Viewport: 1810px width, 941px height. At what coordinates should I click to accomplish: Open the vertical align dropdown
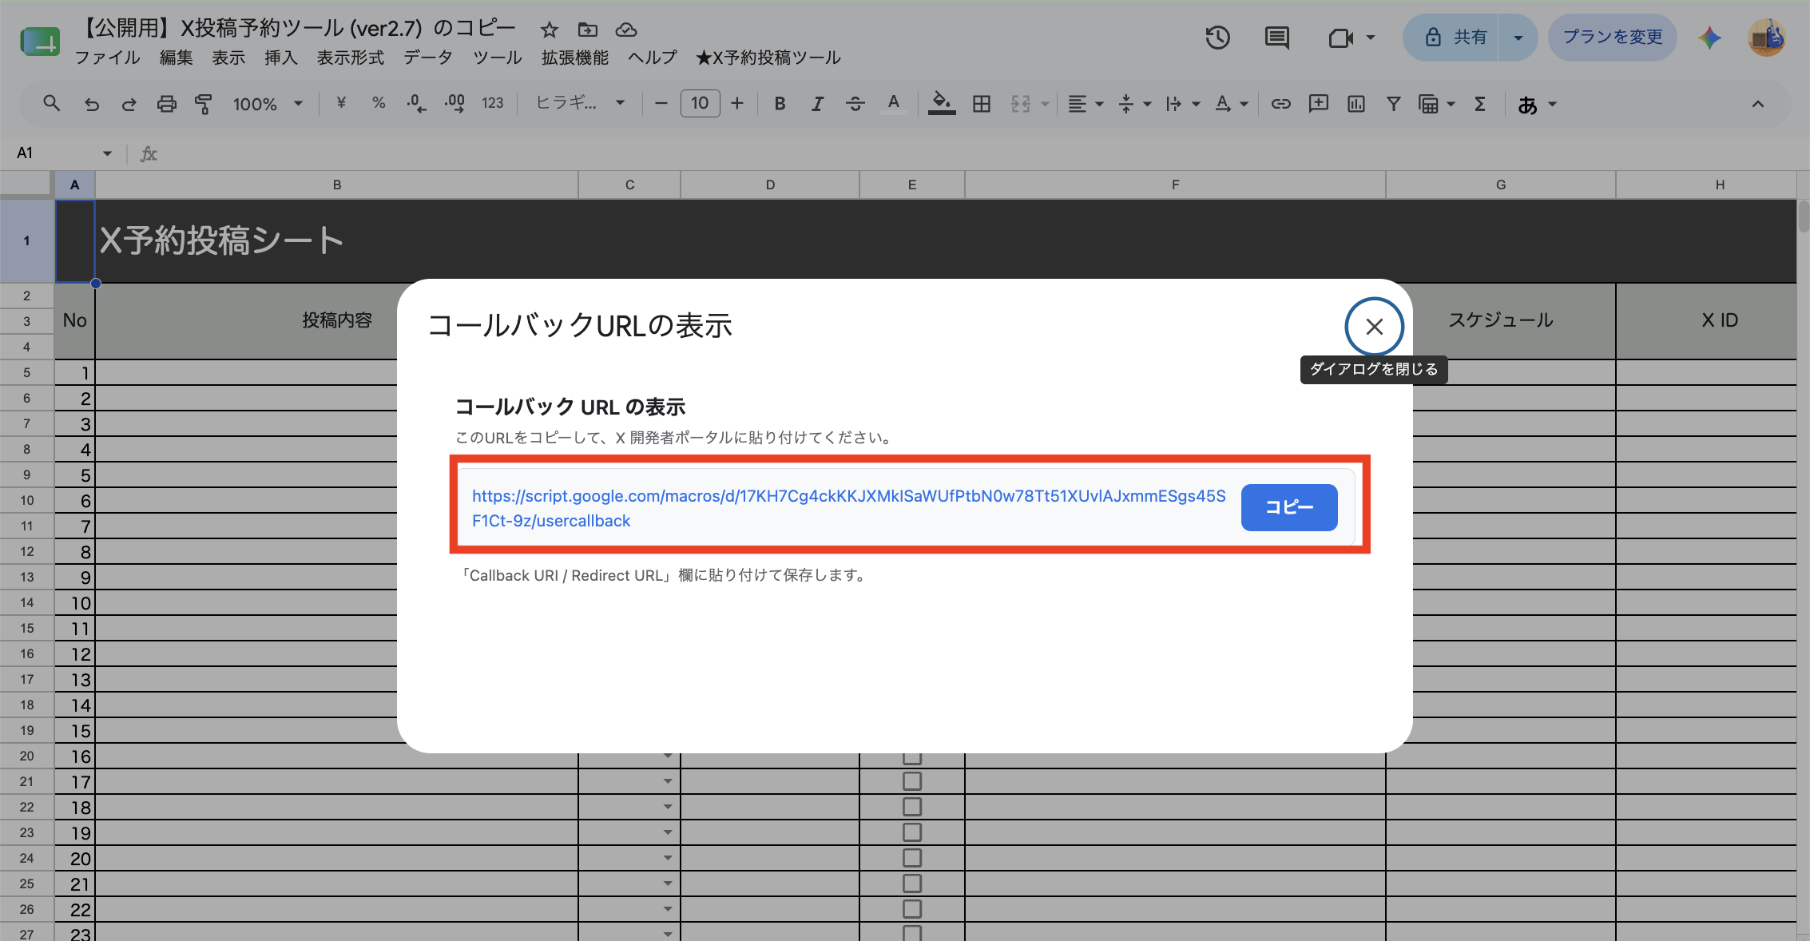point(1135,104)
